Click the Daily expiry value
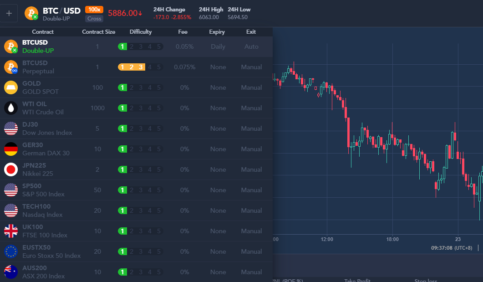This screenshot has height=282, width=483. tap(218, 46)
